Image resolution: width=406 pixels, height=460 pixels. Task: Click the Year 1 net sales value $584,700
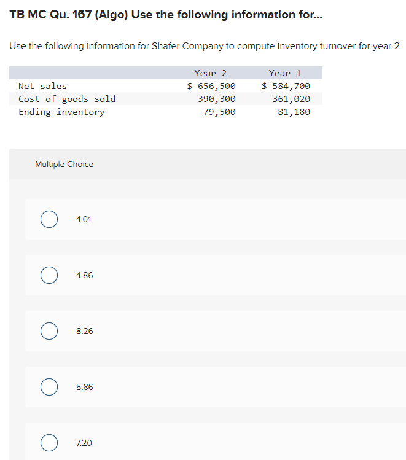point(286,86)
